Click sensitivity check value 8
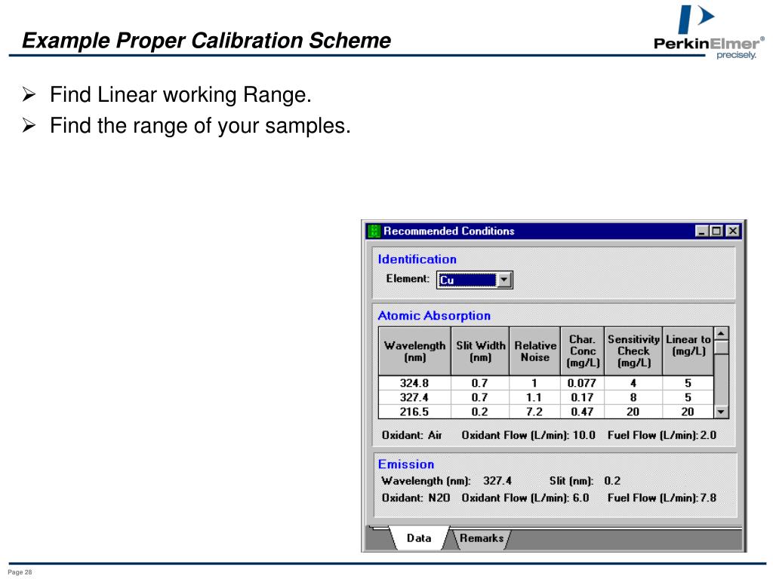The height and width of the screenshot is (579, 773). point(633,397)
